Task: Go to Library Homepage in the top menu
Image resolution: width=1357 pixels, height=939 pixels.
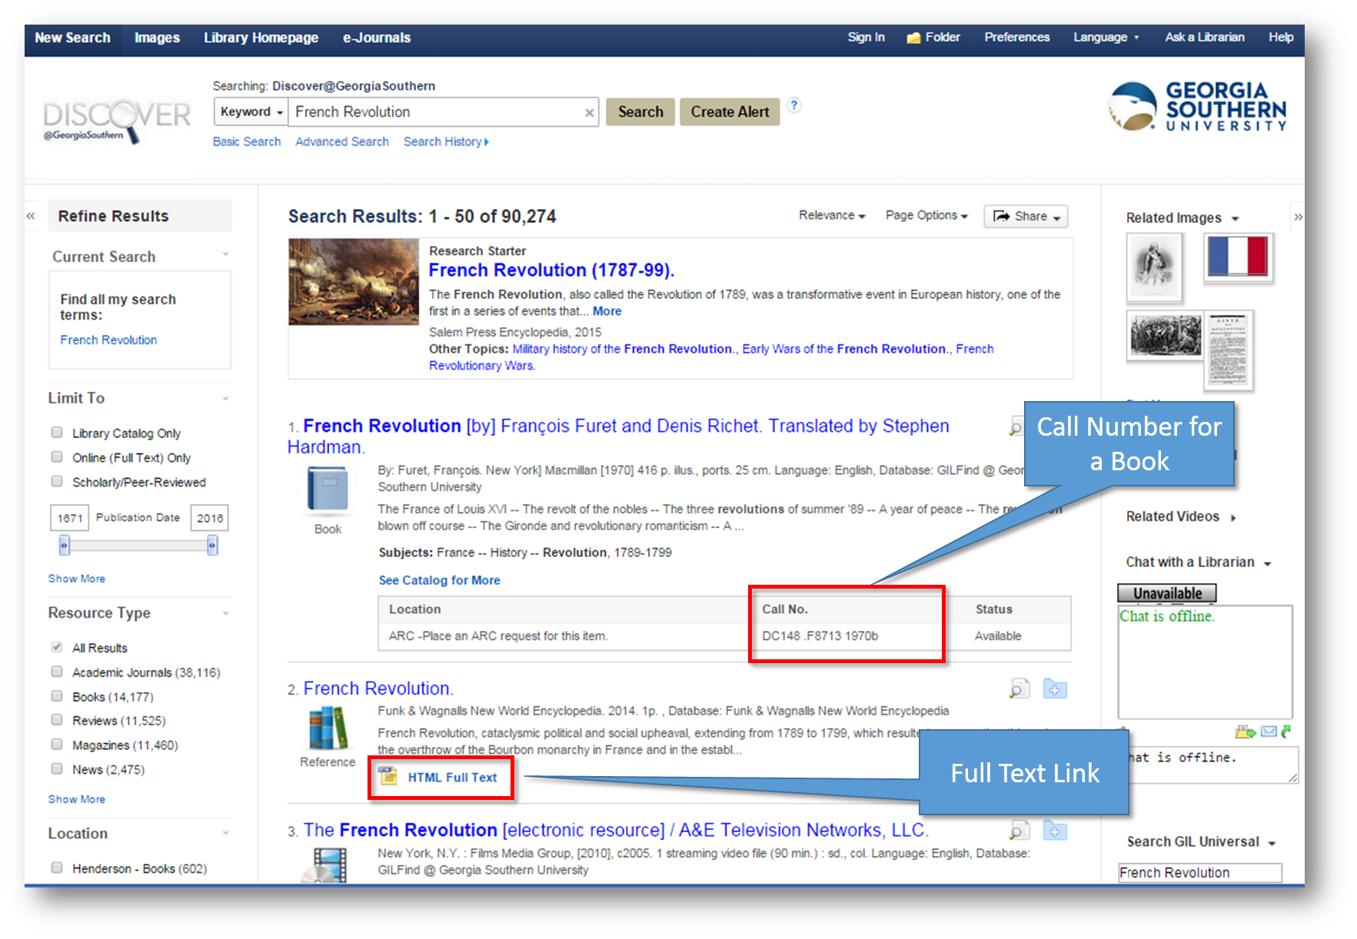Action: coord(261,38)
